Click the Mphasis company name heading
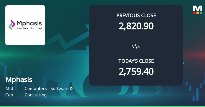 coord(19,80)
